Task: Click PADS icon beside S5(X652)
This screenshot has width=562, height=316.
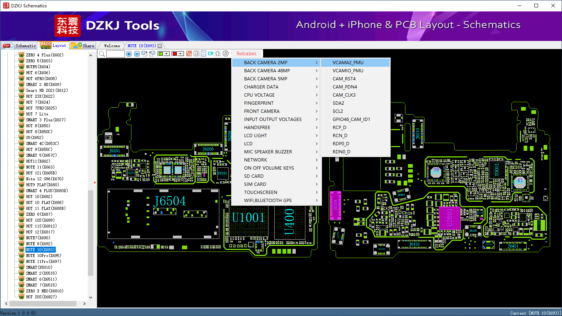Action: coord(21,138)
